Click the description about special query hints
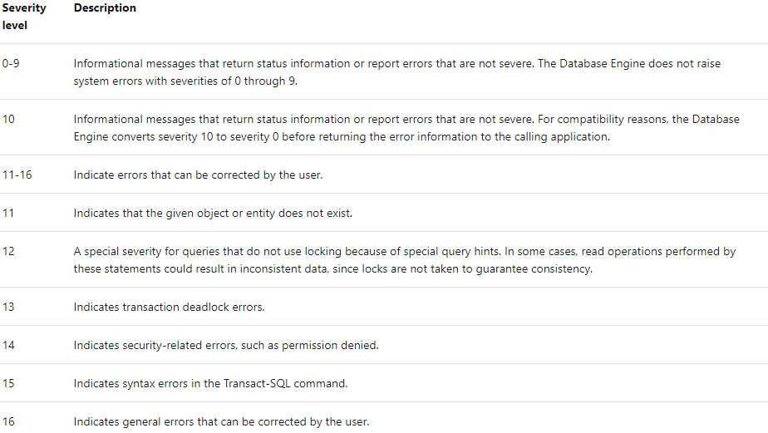This screenshot has width=768, height=433. (404, 259)
